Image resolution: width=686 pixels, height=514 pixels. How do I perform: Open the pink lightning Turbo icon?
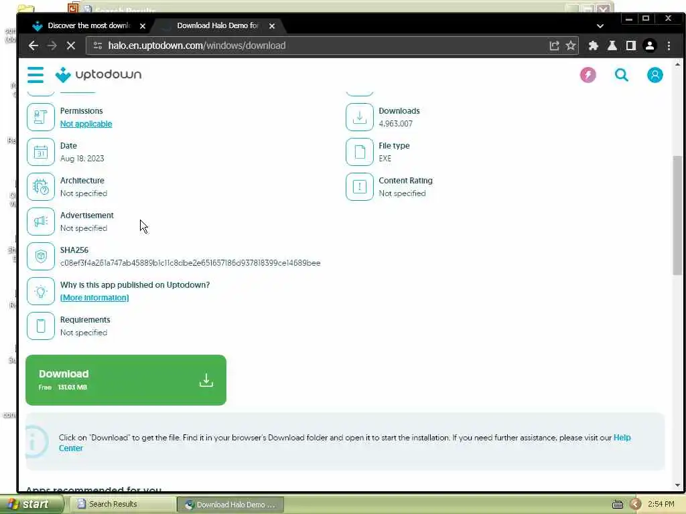(588, 75)
